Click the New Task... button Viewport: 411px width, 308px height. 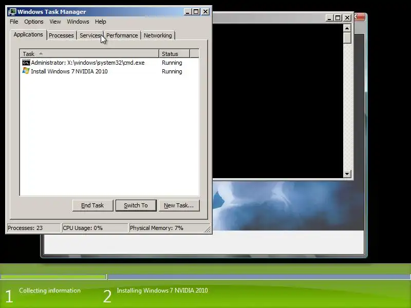click(x=179, y=205)
